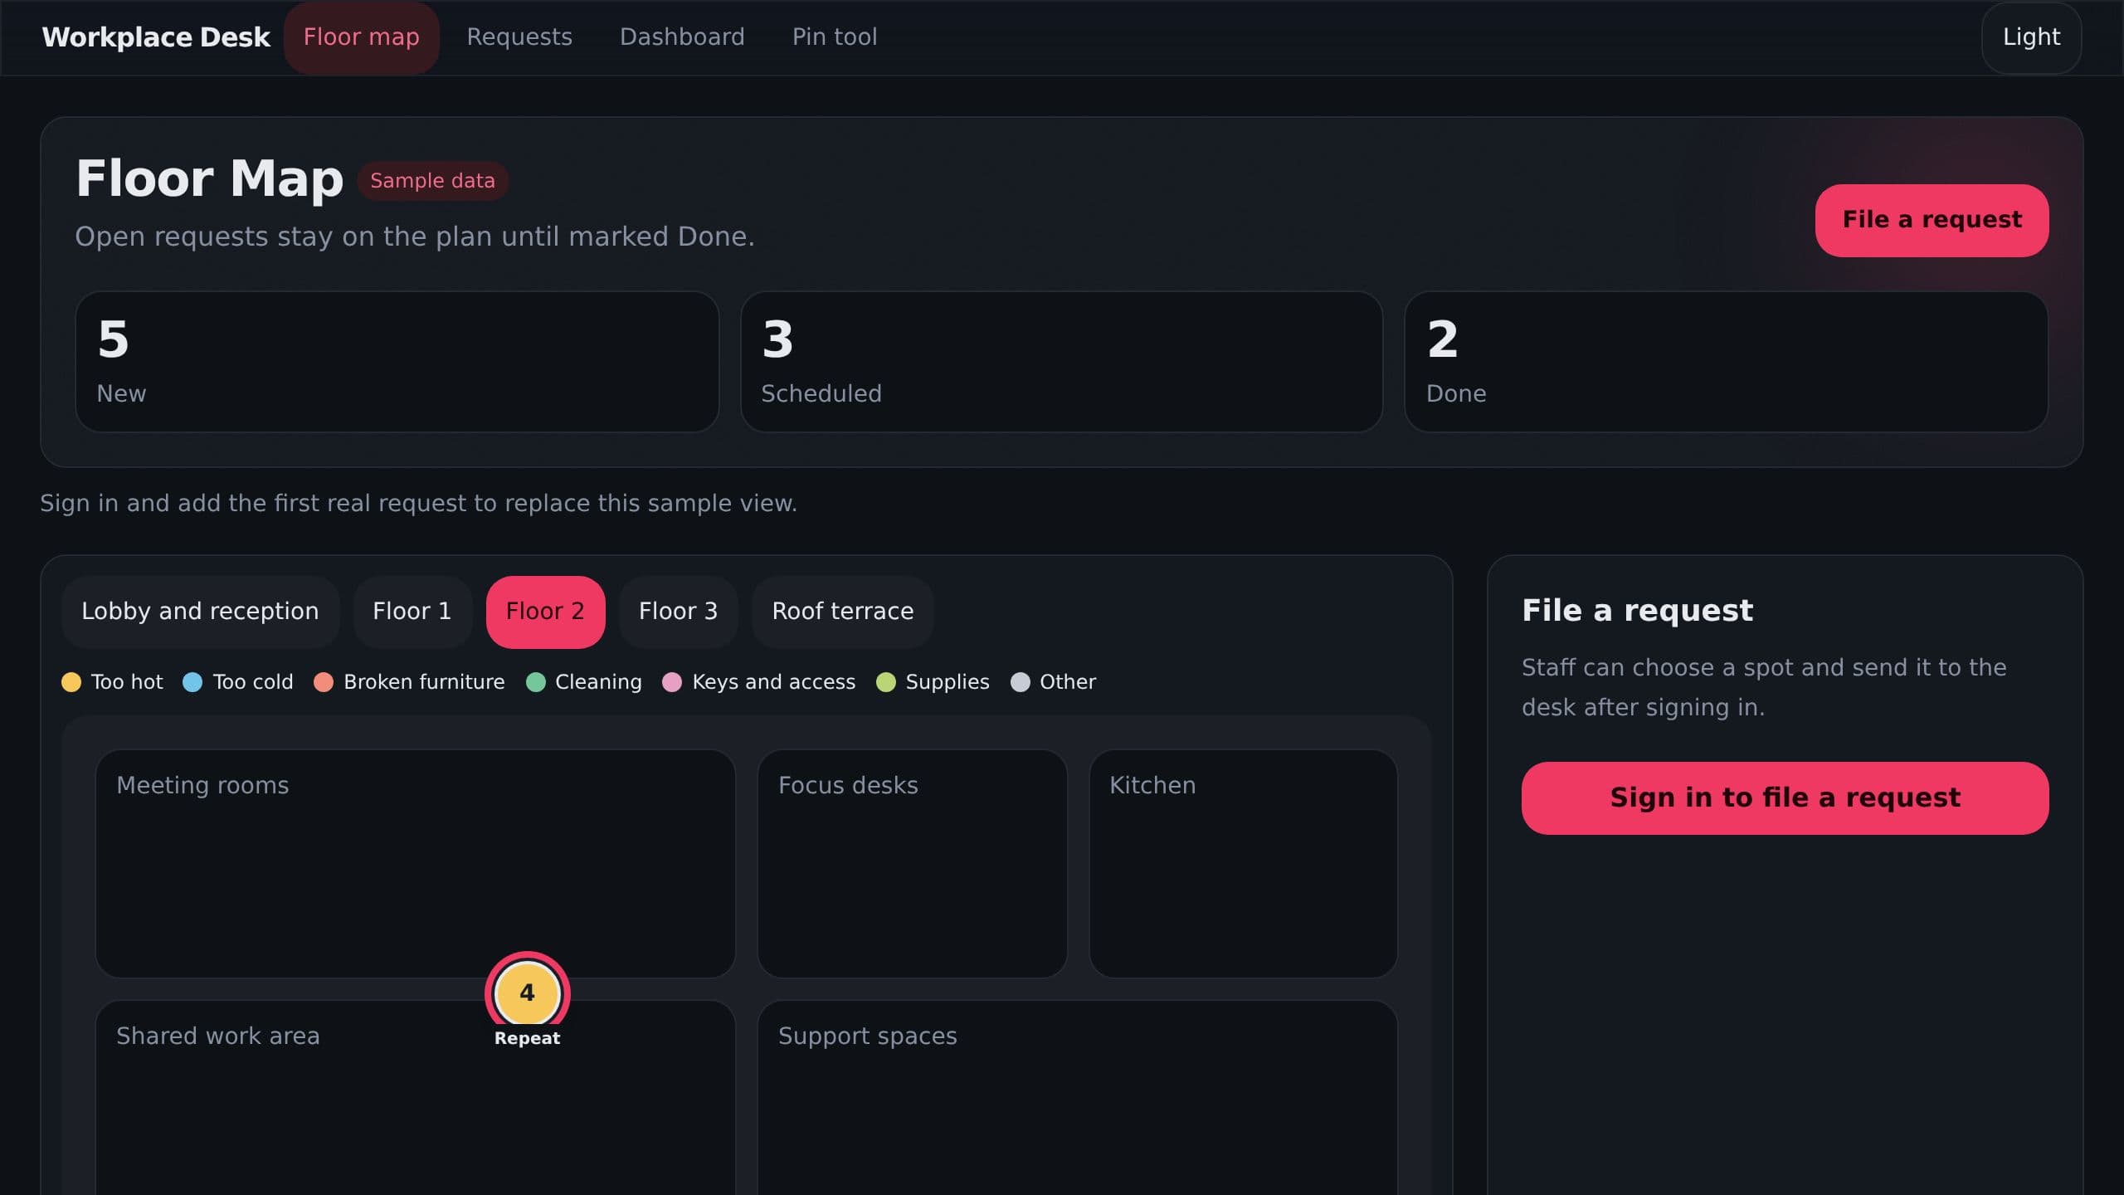The image size is (2124, 1195).
Task: Click the blue Too cold legend dot
Action: point(192,682)
